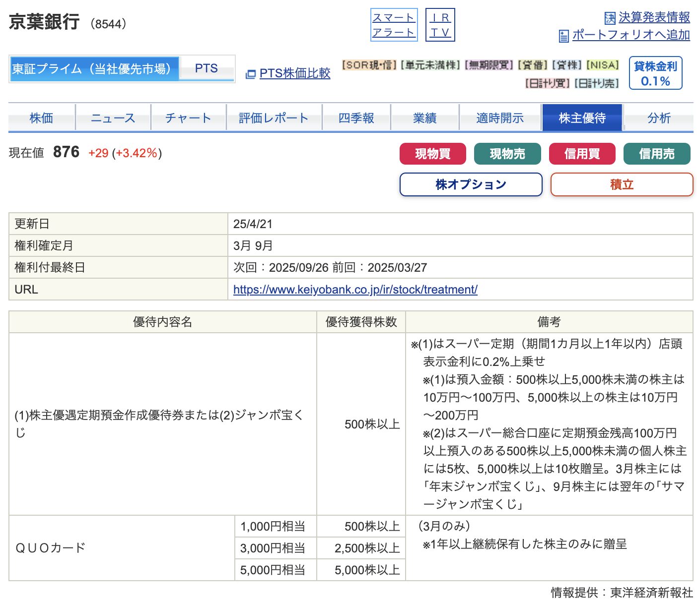Click the 積立 button
The width and height of the screenshot is (697, 601).
tap(622, 184)
